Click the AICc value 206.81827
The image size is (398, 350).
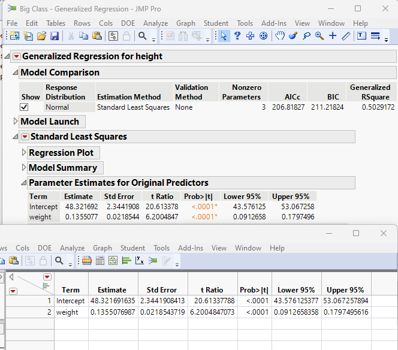pyautogui.click(x=288, y=107)
